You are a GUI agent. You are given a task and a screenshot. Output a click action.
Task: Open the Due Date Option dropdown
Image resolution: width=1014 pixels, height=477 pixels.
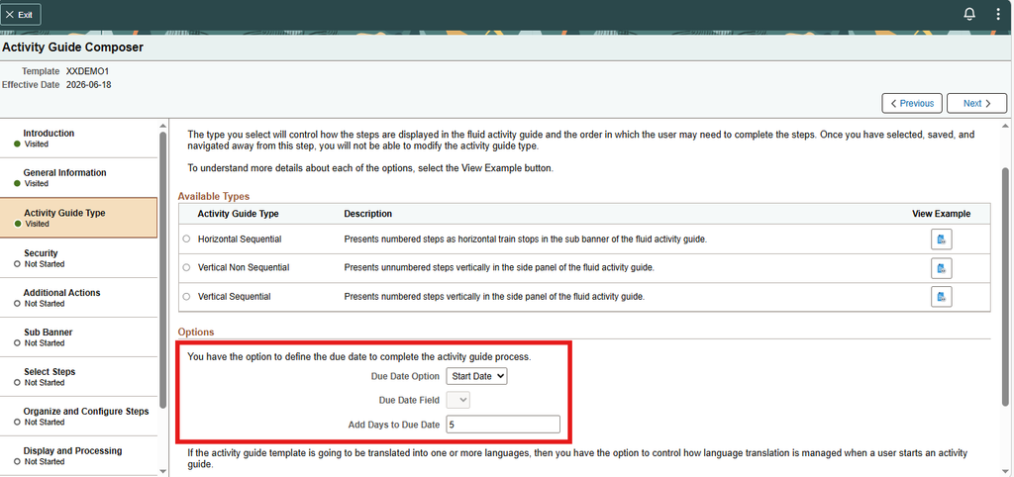(476, 376)
